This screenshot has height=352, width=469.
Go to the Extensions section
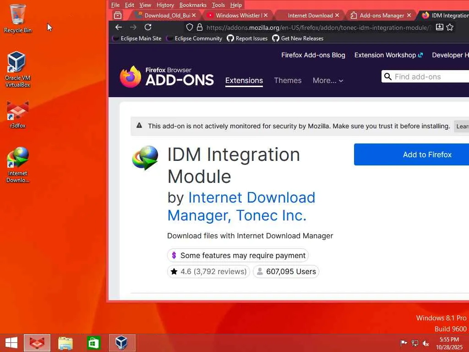coord(244,81)
